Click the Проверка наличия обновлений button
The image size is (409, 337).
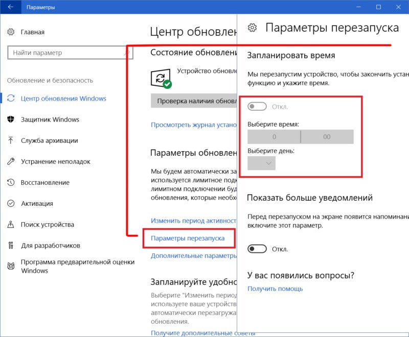pos(194,101)
